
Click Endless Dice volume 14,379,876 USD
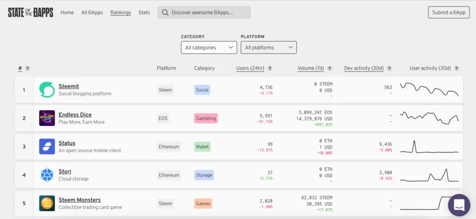click(314, 119)
